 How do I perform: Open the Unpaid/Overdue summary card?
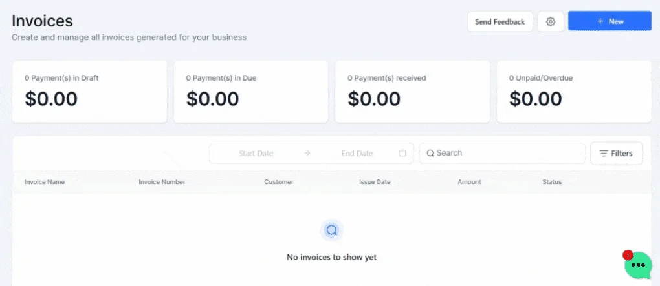click(x=574, y=92)
